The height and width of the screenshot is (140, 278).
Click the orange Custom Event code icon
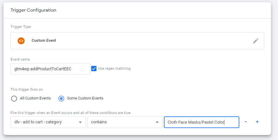21,41
